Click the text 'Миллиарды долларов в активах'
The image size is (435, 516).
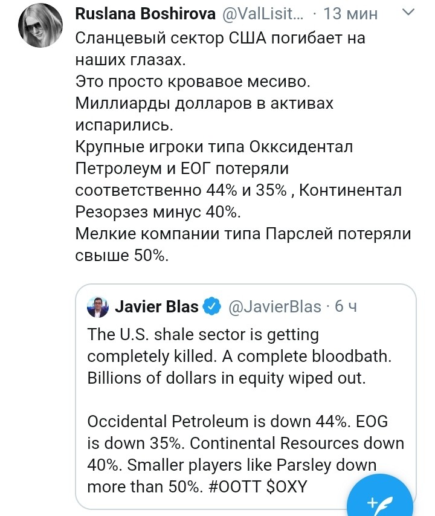[204, 103]
